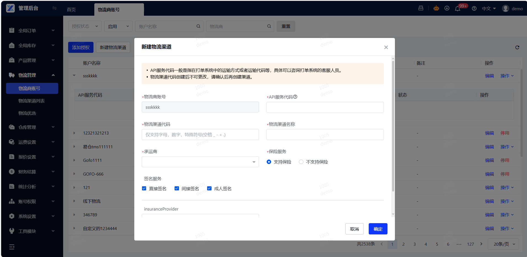Viewport: 527px width, 257px height.
Task: Click the 重置 filter button
Action: (x=286, y=26)
